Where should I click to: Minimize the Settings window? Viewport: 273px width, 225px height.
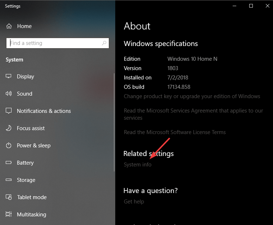coord(234,6)
